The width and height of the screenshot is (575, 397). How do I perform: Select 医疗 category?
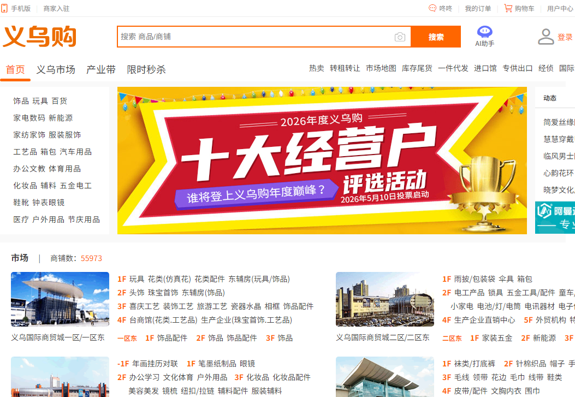[x=21, y=219]
